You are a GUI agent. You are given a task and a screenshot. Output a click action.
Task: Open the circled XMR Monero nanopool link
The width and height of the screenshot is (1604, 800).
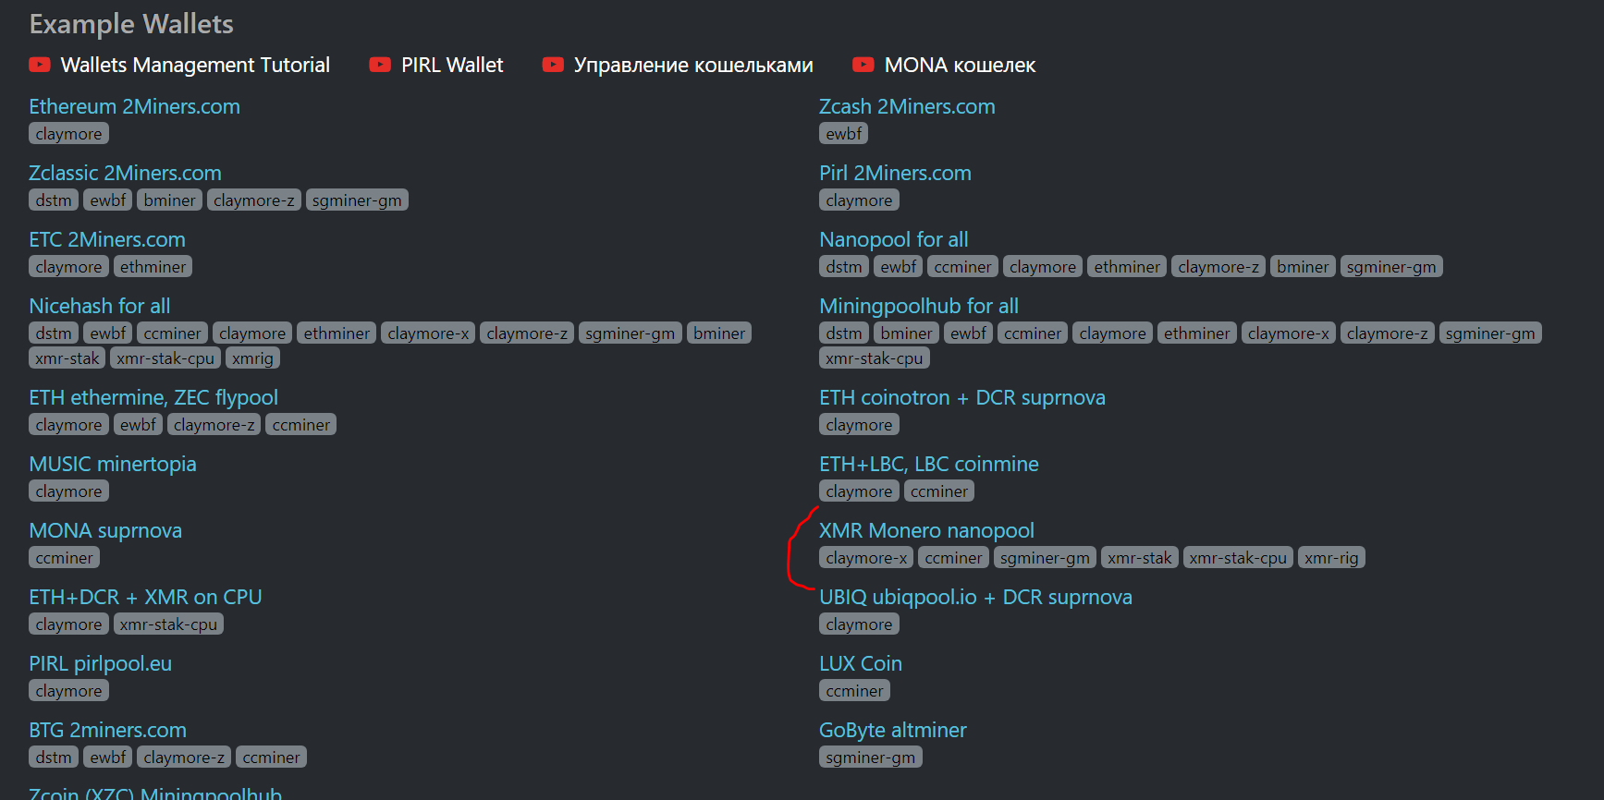(926, 530)
